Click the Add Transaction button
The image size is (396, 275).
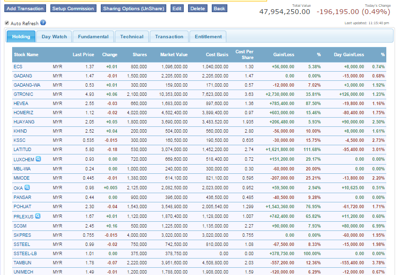(25, 8)
